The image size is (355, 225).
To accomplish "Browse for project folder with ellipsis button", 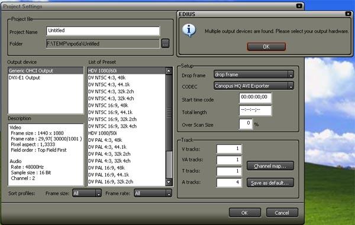I will click(165, 44).
